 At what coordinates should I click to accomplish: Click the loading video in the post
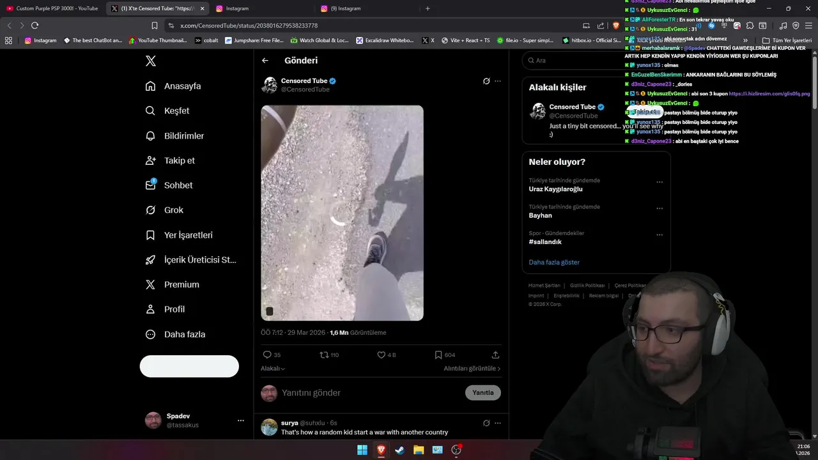[x=342, y=213]
